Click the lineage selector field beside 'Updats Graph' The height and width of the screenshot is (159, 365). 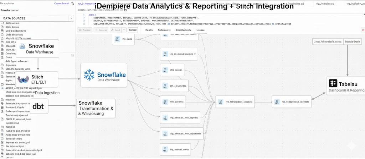click(x=328, y=41)
